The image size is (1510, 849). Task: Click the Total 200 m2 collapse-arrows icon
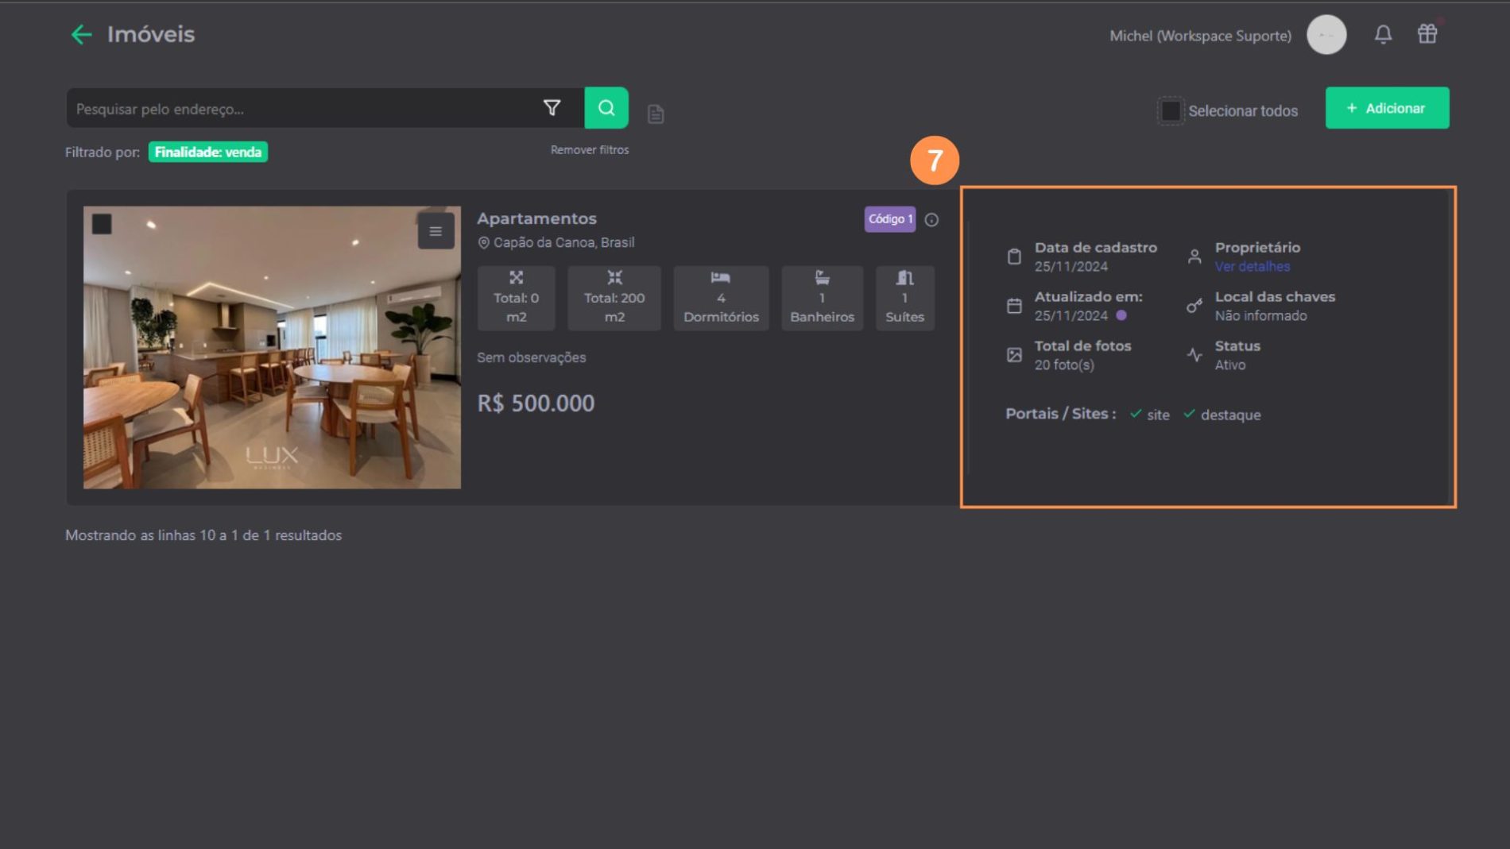614,278
